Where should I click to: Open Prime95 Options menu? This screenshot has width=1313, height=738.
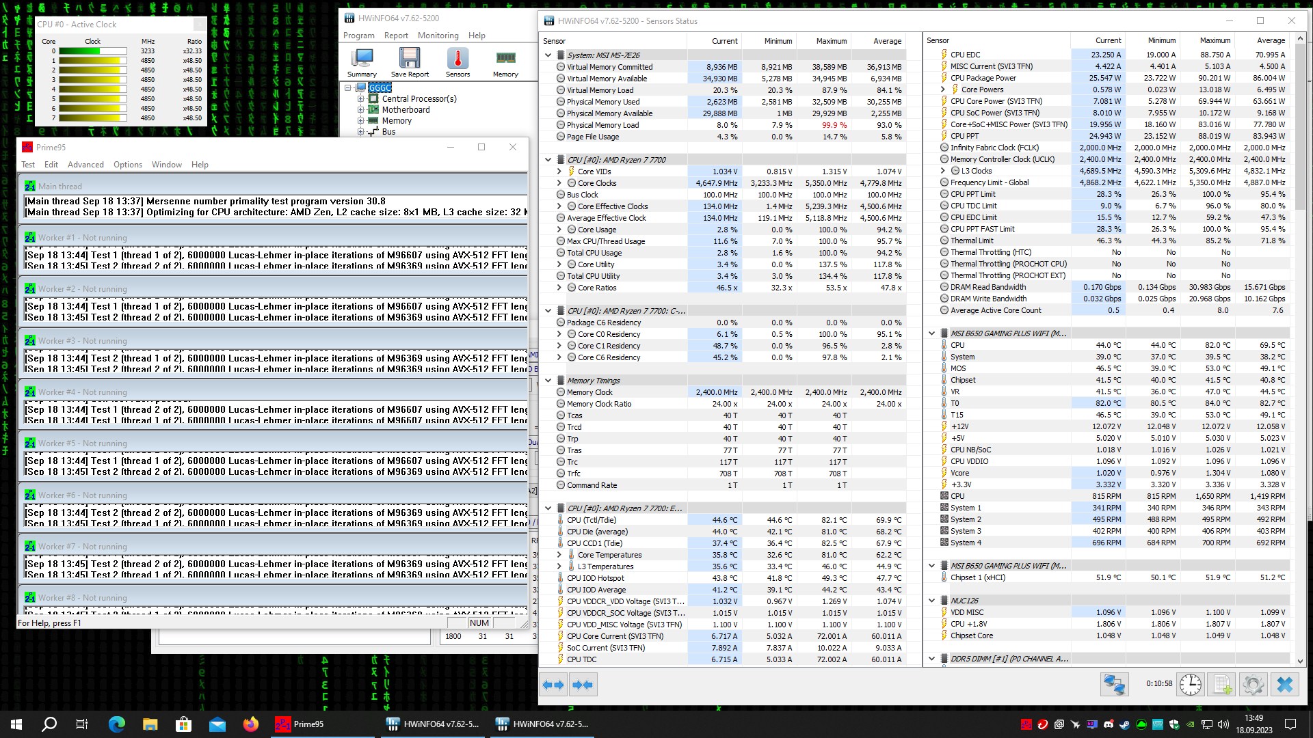pyautogui.click(x=128, y=165)
